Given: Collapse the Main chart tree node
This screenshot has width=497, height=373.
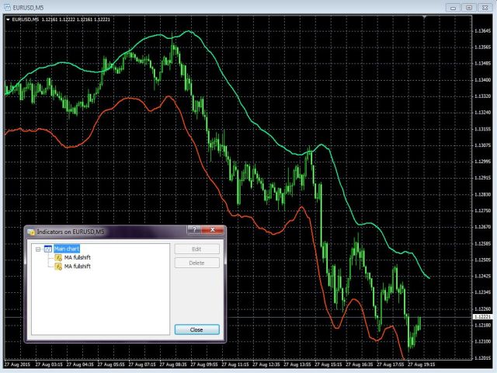Looking at the screenshot, I should tap(37, 249).
